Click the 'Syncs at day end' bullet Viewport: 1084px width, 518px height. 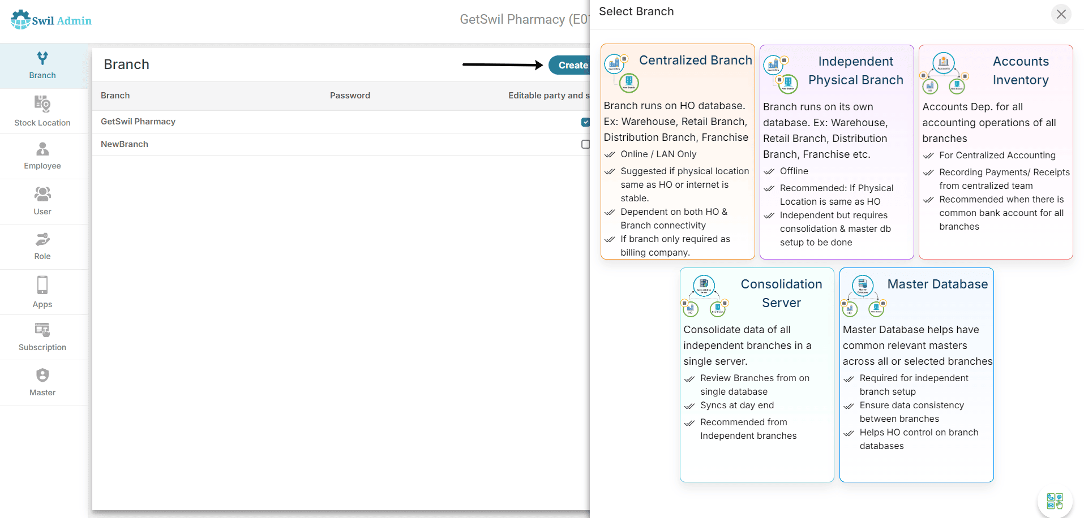(737, 405)
